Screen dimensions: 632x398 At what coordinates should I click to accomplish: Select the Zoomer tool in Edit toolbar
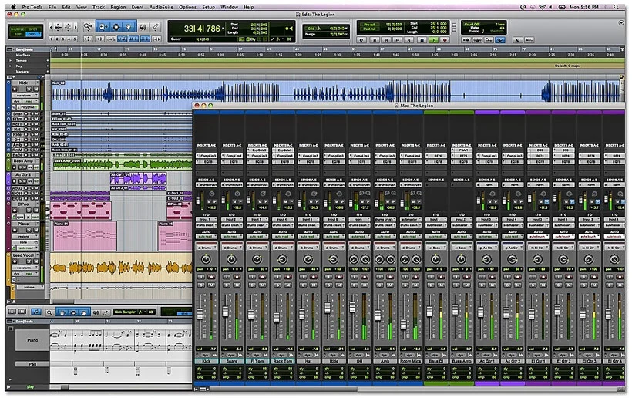click(88, 27)
